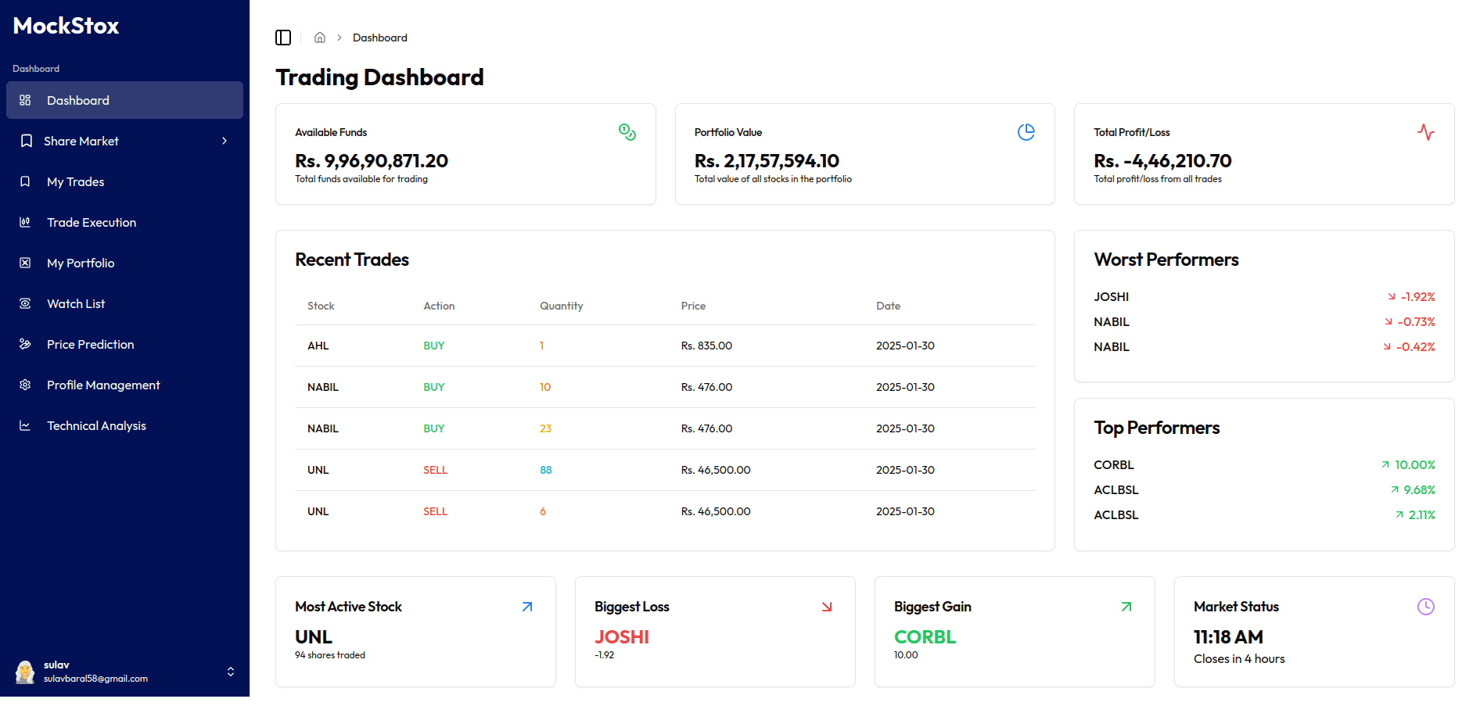This screenshot has width=1480, height=706.
Task: Click the Biggest Gain up arrow icon
Action: coord(1126,607)
